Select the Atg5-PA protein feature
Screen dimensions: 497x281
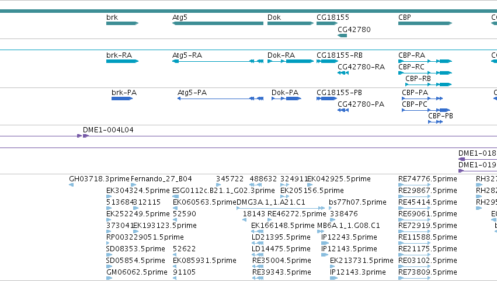click(220, 99)
